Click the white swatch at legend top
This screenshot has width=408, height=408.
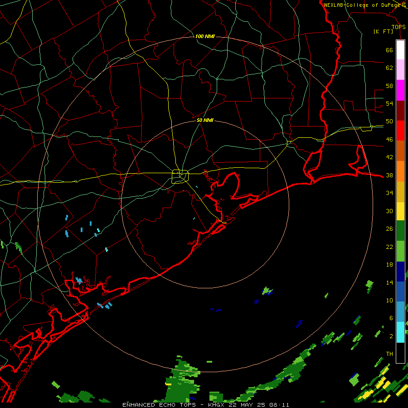400,50
